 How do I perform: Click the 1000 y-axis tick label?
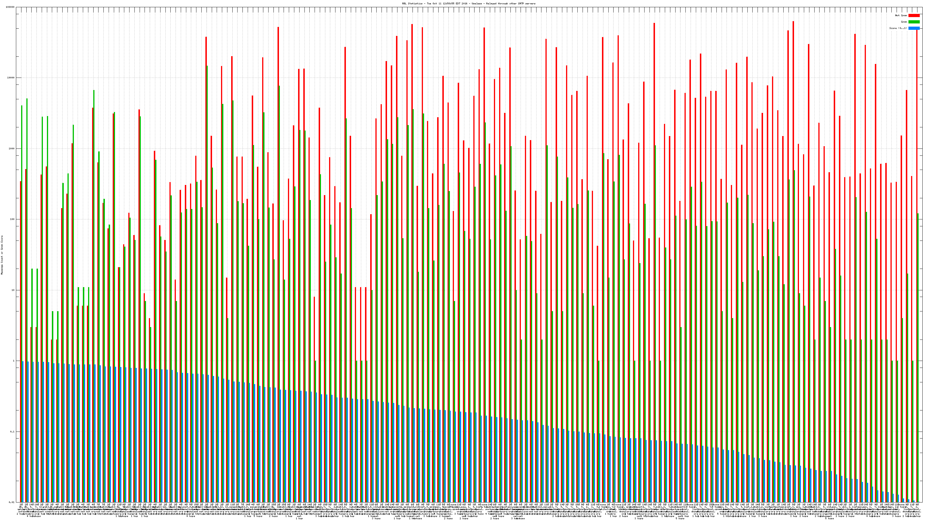point(12,148)
